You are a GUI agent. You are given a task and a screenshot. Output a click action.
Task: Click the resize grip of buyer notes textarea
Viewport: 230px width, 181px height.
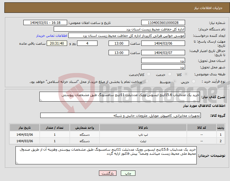[x=17, y=163]
